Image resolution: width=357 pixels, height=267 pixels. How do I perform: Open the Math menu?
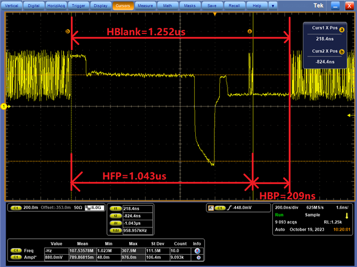point(167,6)
